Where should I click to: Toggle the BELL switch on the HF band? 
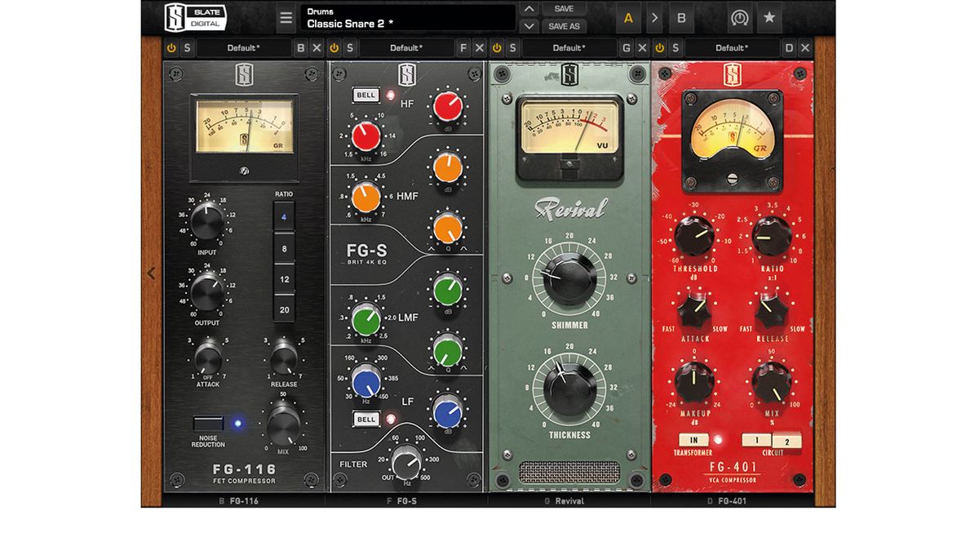point(365,95)
